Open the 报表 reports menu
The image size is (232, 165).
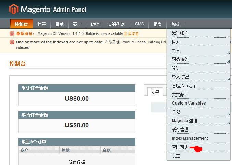(157, 24)
